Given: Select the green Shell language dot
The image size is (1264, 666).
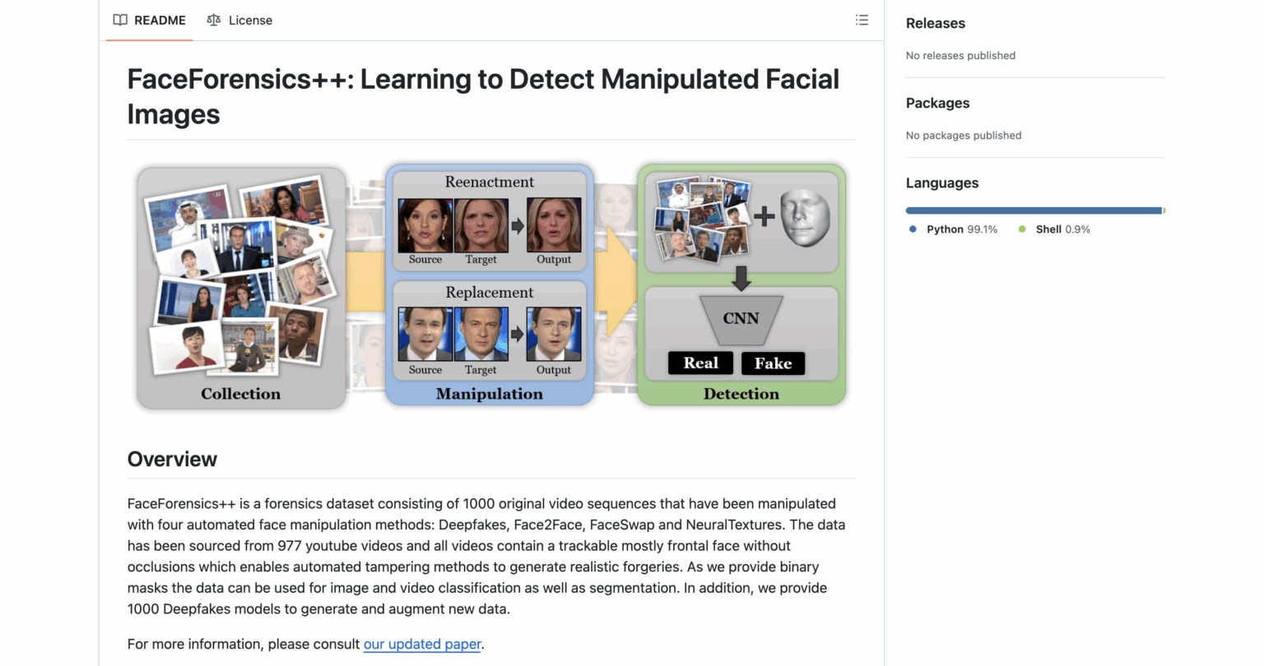Looking at the screenshot, I should pos(1021,230).
